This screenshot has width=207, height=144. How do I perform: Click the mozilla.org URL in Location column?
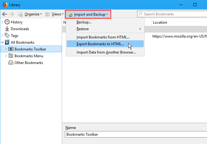[x=180, y=36]
